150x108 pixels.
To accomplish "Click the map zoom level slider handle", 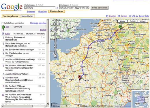I will [x=55, y=47].
